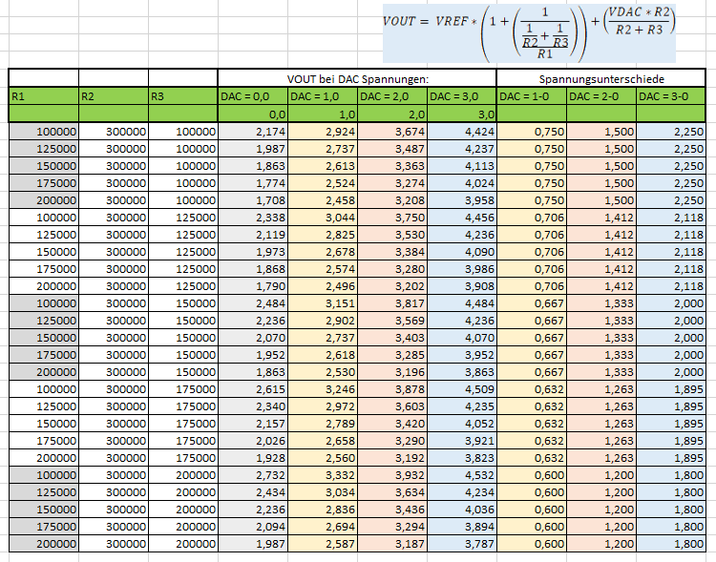
Task: Select the cell with value 3,674
Action: point(392,132)
